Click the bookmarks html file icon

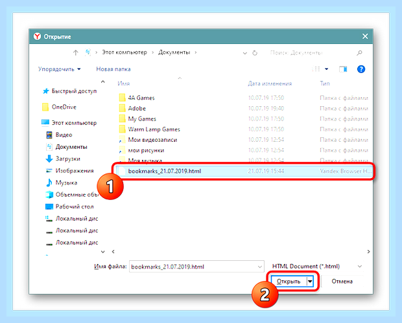pos(123,171)
